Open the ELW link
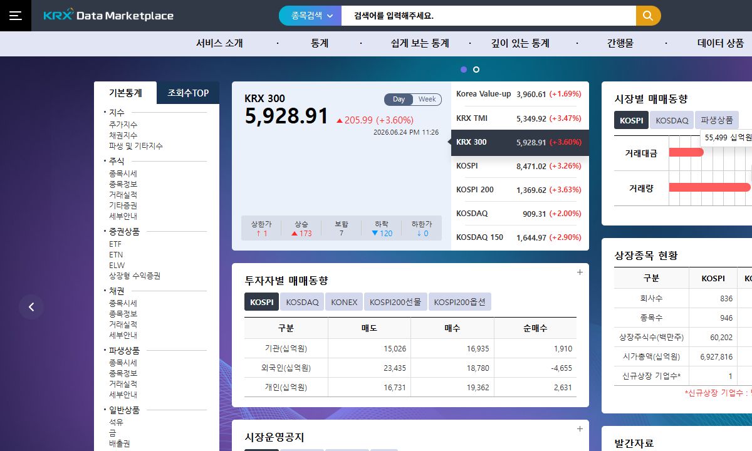The width and height of the screenshot is (752, 451). (x=117, y=265)
